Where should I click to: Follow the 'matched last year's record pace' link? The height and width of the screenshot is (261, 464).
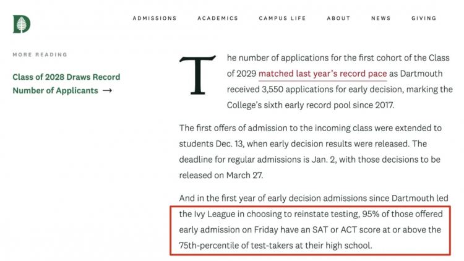click(x=322, y=74)
